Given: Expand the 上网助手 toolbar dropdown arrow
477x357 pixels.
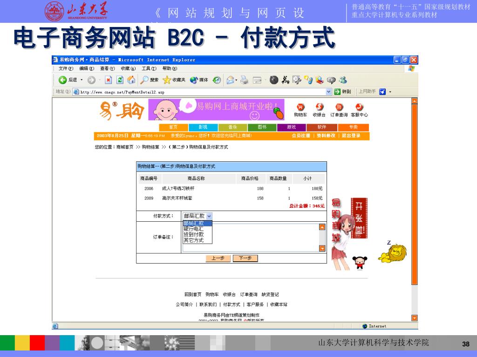Looking at the screenshot, I should (390, 92).
